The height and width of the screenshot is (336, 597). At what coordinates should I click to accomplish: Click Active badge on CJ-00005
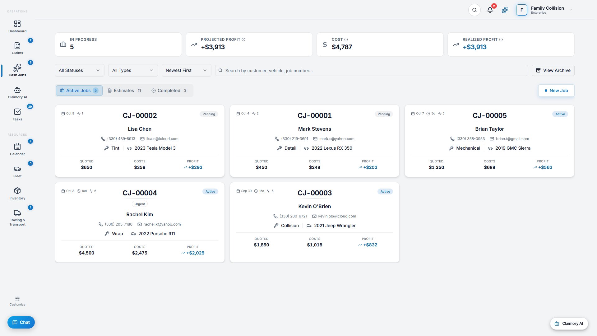click(x=560, y=114)
